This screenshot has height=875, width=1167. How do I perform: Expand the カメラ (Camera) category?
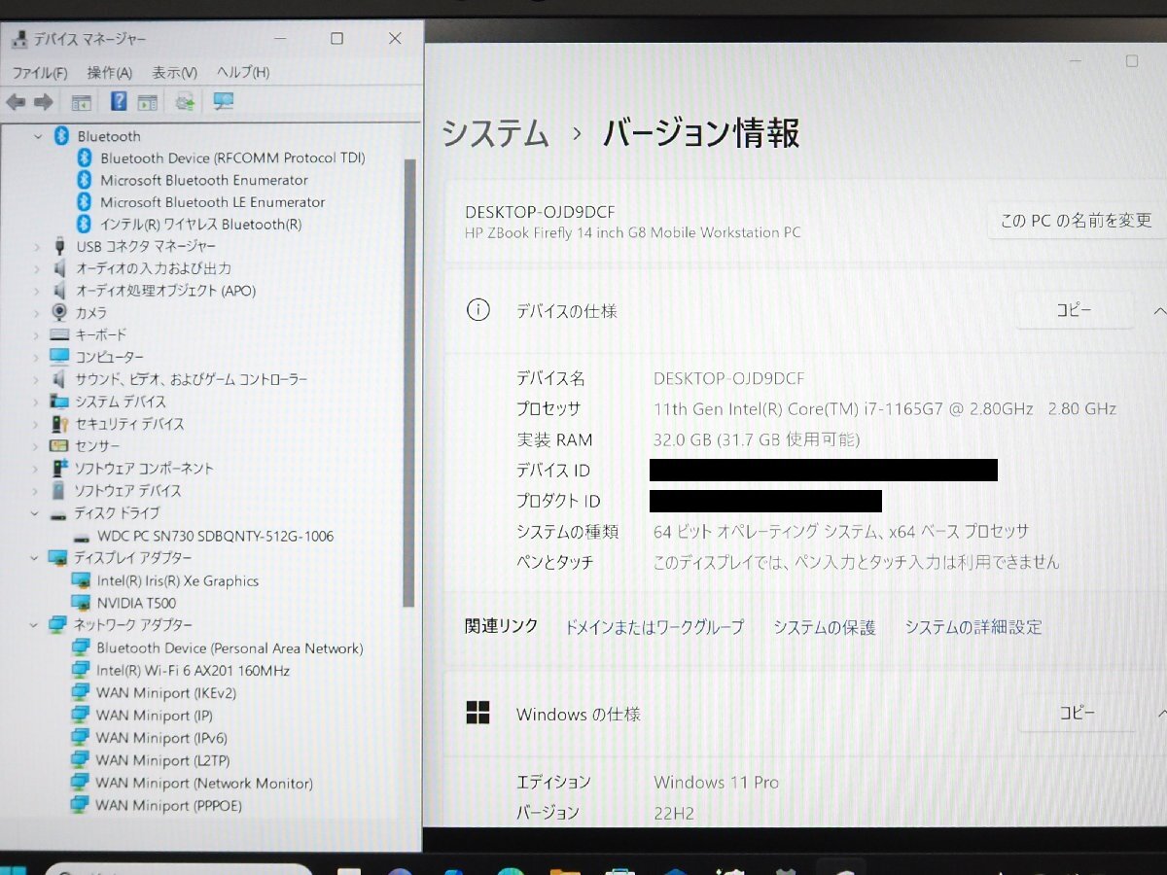coord(37,313)
